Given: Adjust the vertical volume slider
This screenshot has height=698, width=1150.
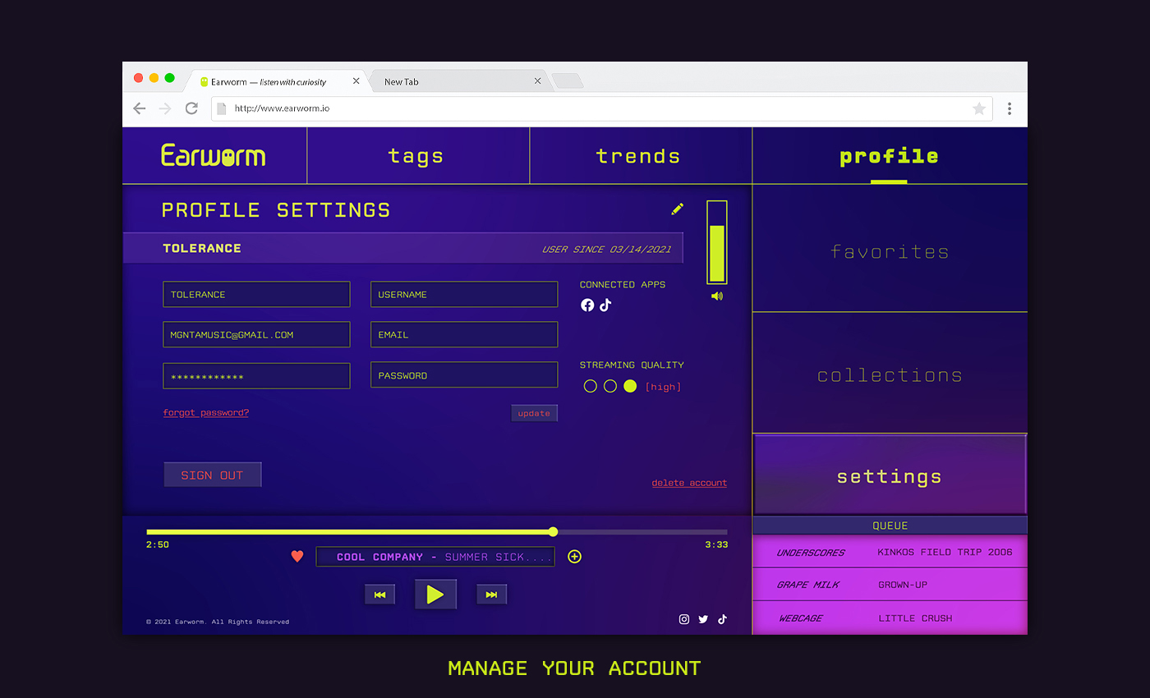Looking at the screenshot, I should click(717, 242).
